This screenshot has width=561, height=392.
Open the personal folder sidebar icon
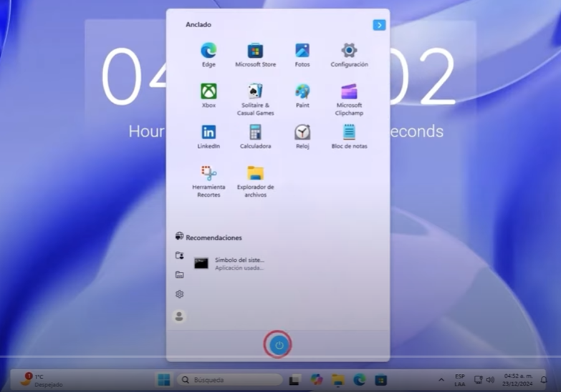pos(180,255)
